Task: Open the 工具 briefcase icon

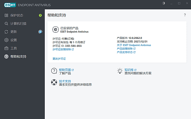Action: 6,48
